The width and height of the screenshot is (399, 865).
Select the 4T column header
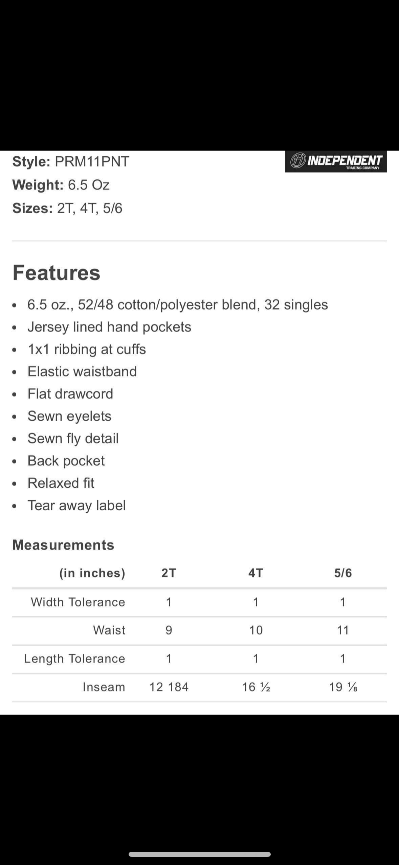pyautogui.click(x=256, y=573)
